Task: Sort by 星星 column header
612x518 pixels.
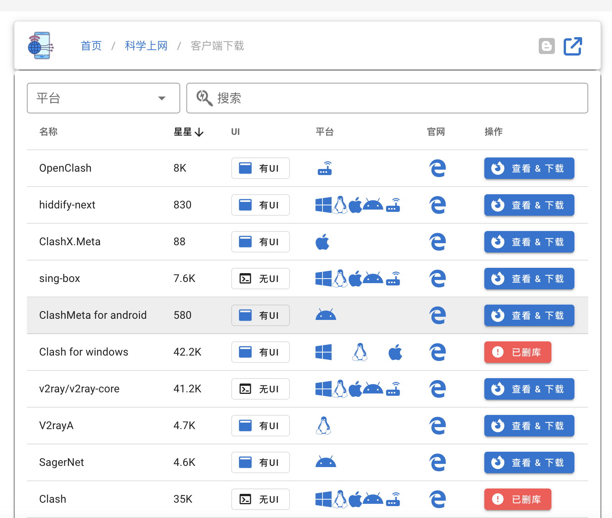Action: click(x=188, y=132)
